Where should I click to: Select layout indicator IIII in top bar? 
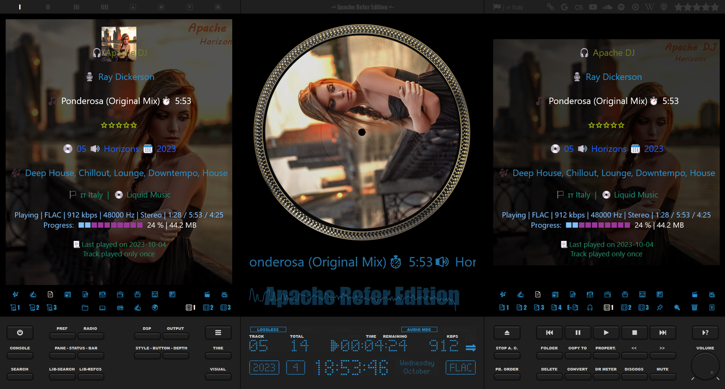pos(105,7)
